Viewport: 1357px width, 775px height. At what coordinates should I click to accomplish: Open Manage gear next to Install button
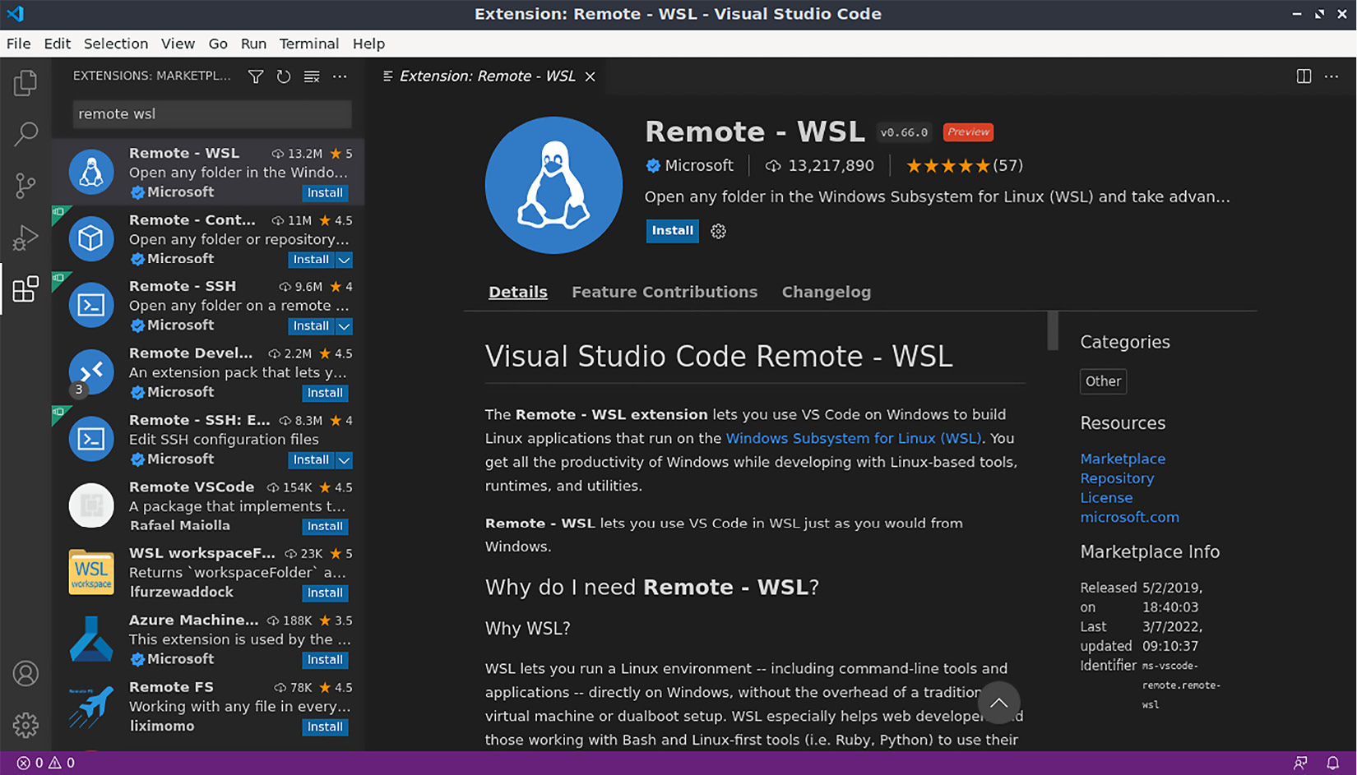[718, 231]
